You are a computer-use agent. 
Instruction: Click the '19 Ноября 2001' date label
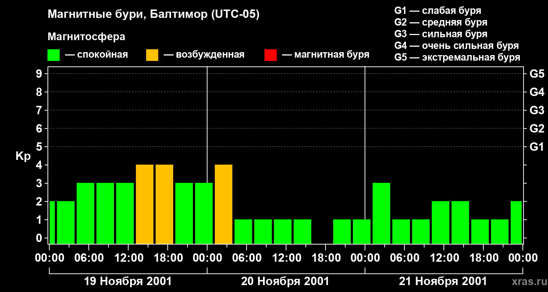(x=128, y=281)
